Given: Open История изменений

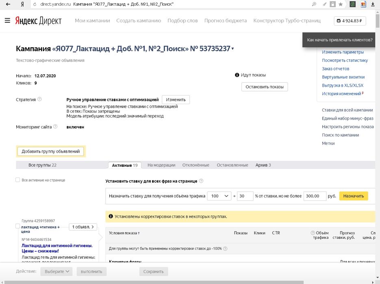Looking at the screenshot, I should 341,94.
